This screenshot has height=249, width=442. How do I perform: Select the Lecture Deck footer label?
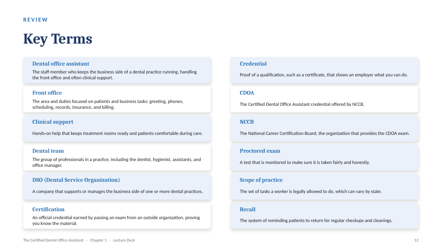coord(124,240)
